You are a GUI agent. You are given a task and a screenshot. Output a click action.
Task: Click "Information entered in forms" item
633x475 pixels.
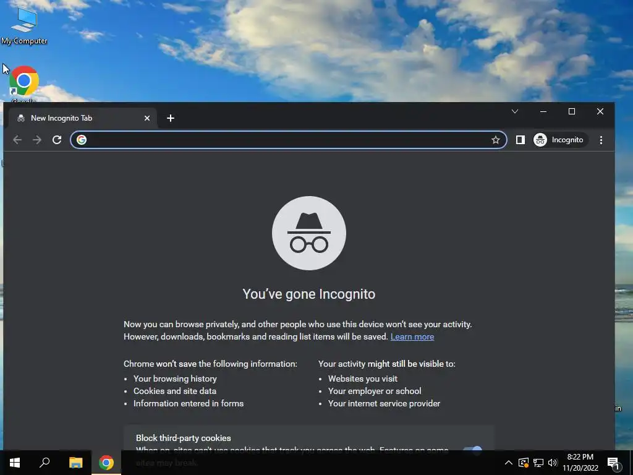click(189, 403)
